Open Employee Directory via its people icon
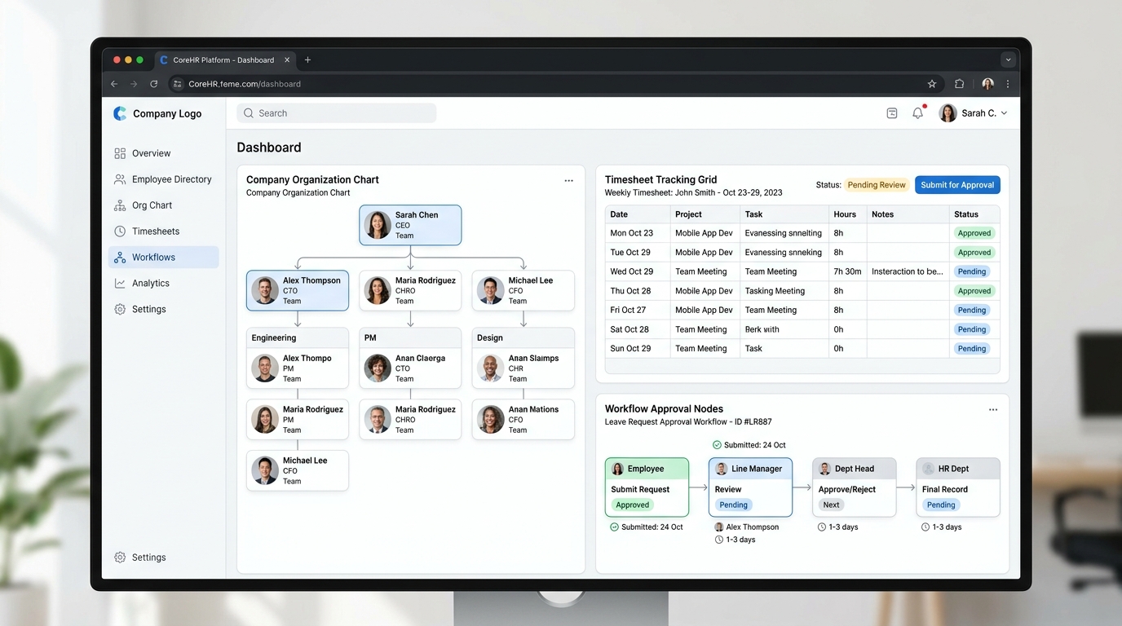The height and width of the screenshot is (626, 1122). [120, 179]
